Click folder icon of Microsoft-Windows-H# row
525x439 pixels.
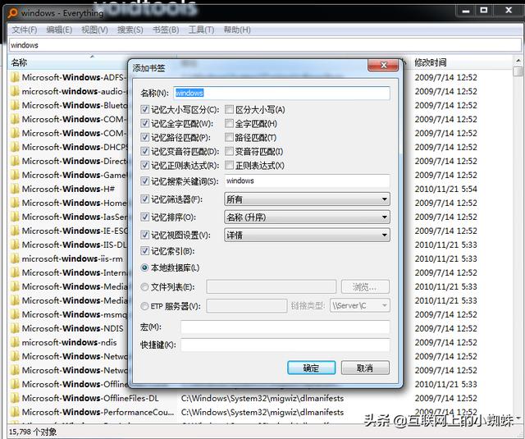pyautogui.click(x=15, y=190)
